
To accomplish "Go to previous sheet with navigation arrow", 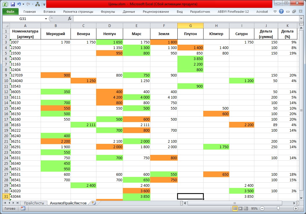I will 9,203.
